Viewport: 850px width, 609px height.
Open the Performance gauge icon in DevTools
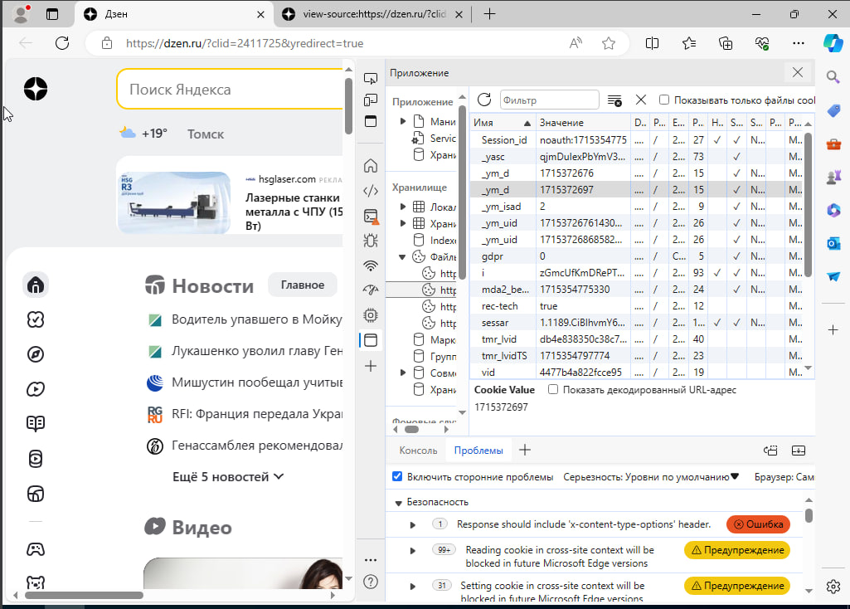click(371, 290)
